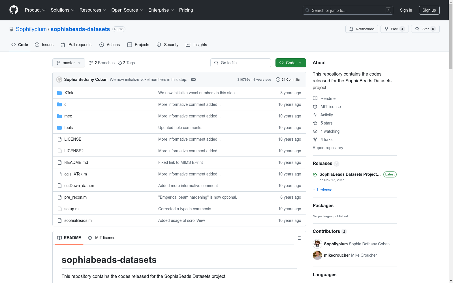Go to the Actions tab
The height and width of the screenshot is (283, 453).
[x=110, y=45]
